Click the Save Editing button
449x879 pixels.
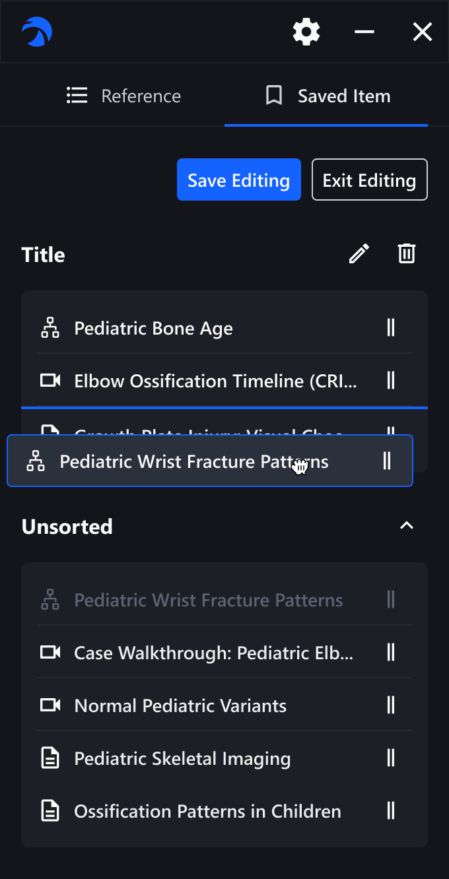[239, 179]
